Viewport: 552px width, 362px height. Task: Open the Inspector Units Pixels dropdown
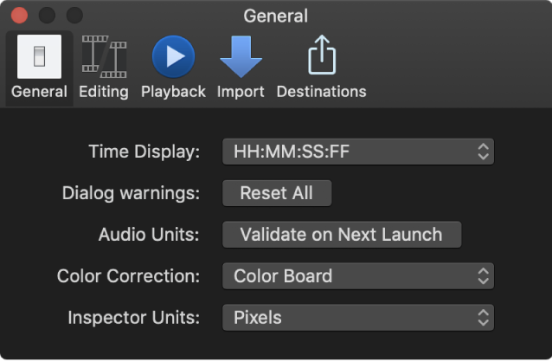point(357,317)
